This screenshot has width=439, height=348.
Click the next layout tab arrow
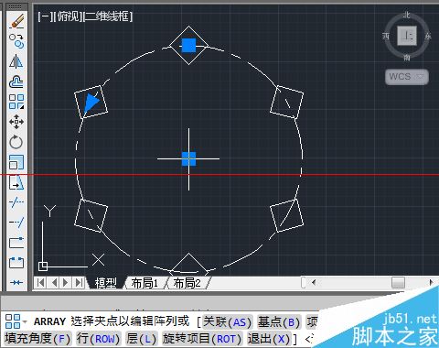pyautogui.click(x=66, y=283)
